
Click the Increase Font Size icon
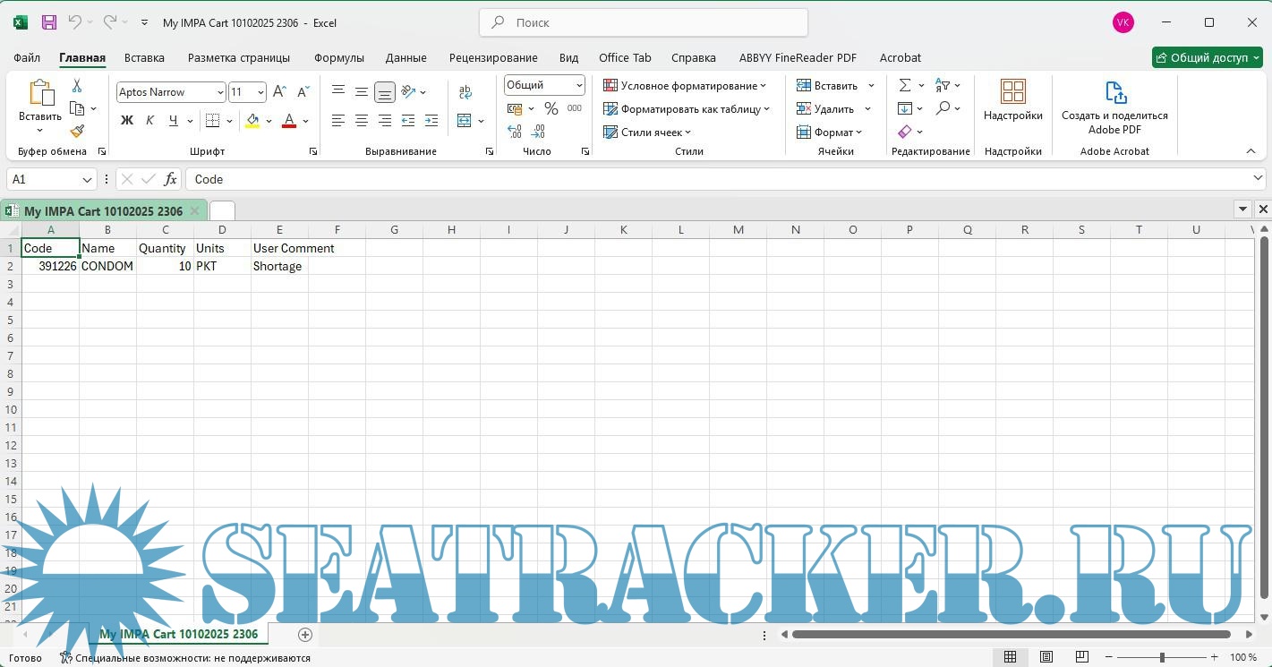(279, 92)
